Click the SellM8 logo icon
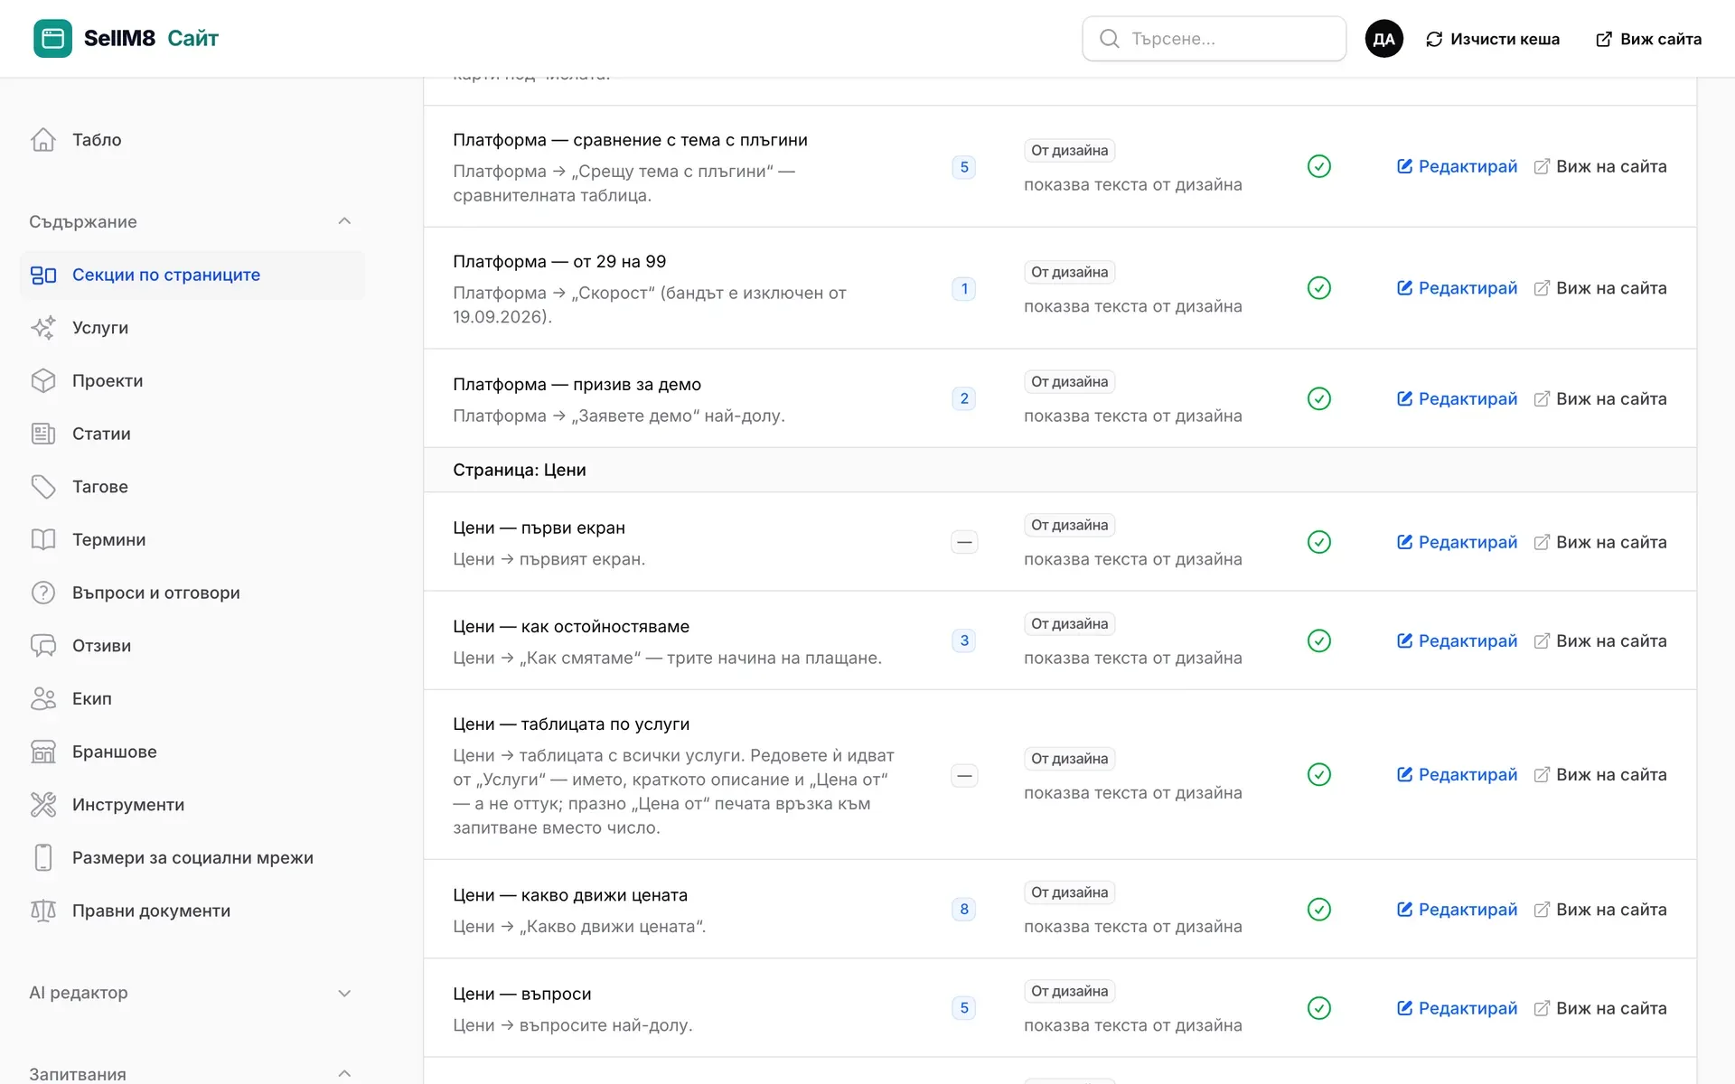 (x=52, y=38)
